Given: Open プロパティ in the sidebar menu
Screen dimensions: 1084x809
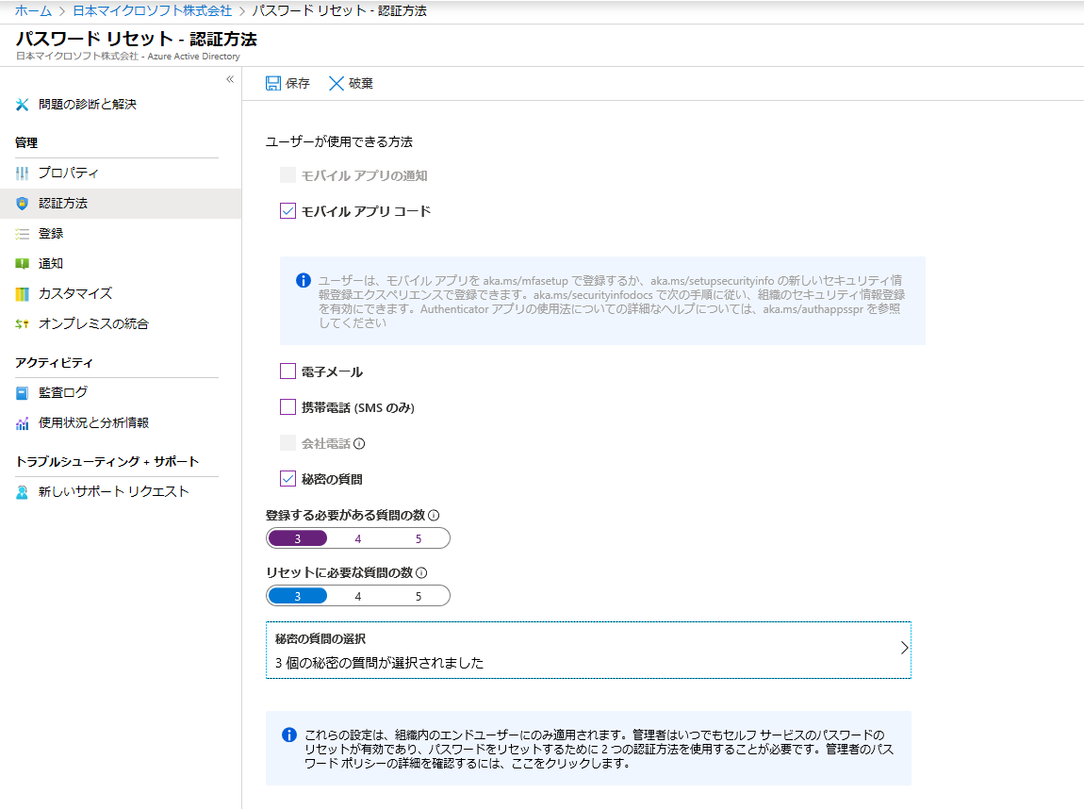Looking at the screenshot, I should point(69,173).
